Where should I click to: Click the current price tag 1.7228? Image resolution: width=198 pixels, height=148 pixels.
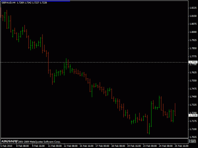tap(193, 115)
